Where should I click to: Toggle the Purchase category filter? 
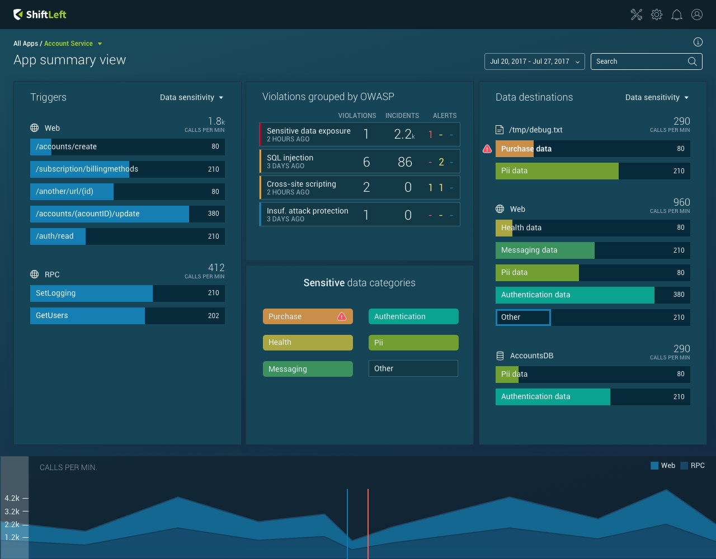pos(308,316)
